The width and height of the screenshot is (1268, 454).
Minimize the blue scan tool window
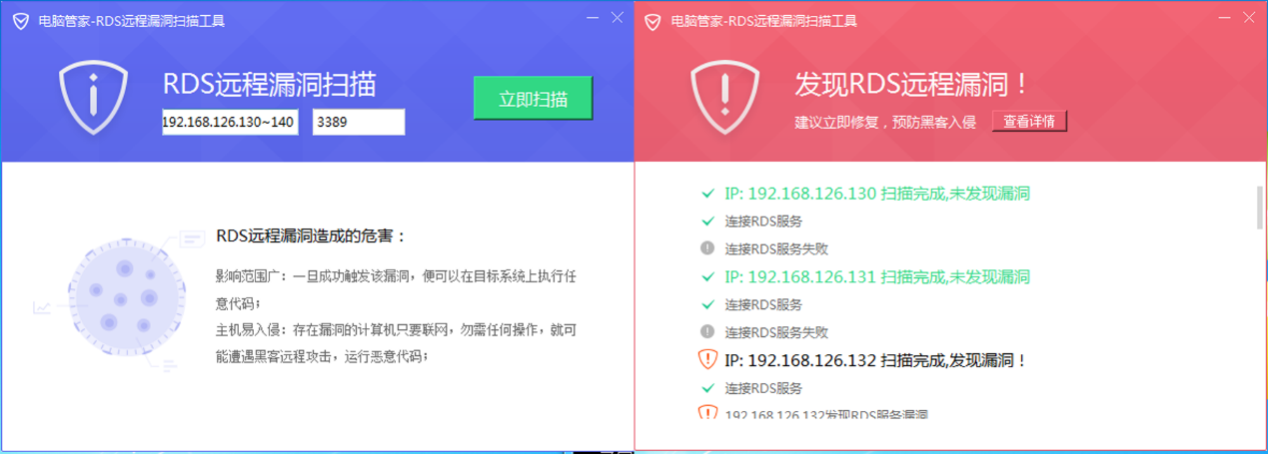(593, 18)
